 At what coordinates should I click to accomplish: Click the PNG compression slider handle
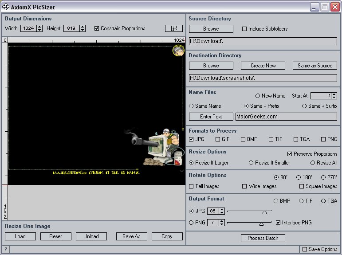click(261, 224)
